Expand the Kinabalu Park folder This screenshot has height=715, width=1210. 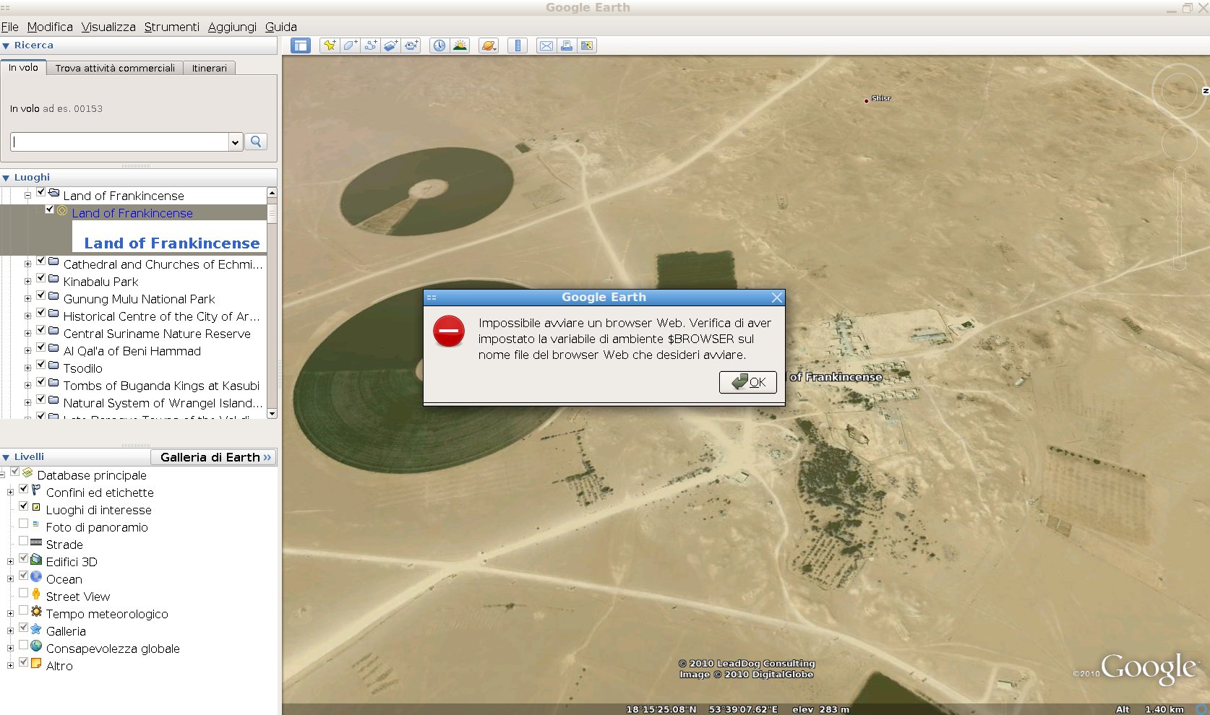[x=27, y=282]
